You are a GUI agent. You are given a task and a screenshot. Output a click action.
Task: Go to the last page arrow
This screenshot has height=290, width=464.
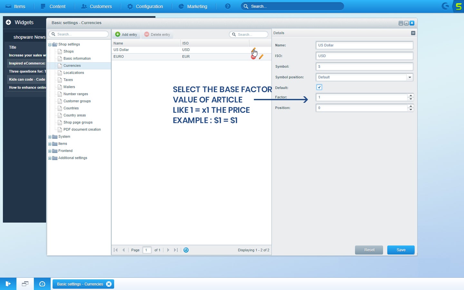click(176, 250)
